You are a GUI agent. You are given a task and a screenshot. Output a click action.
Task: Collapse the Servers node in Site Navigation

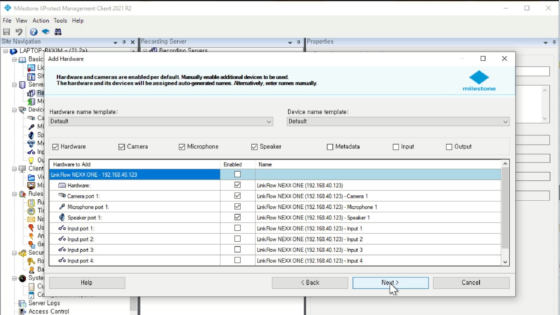click(x=14, y=85)
